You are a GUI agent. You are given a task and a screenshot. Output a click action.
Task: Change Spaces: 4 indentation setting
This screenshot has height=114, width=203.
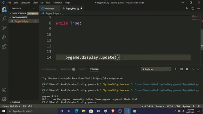click(160, 106)
